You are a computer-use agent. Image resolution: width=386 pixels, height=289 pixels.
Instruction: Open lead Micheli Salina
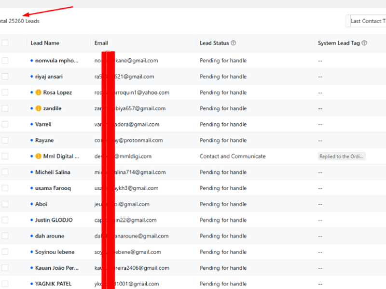coord(53,172)
